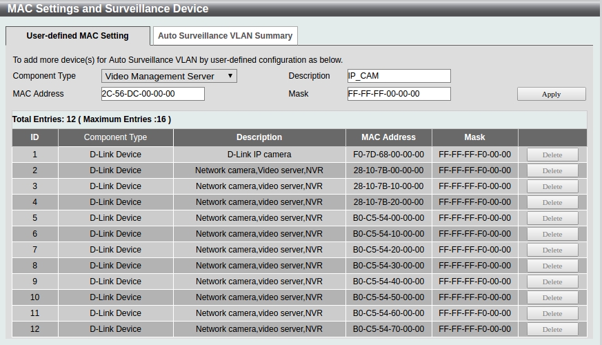This screenshot has height=345, width=602.
Task: Click into the Description input field
Action: point(399,76)
